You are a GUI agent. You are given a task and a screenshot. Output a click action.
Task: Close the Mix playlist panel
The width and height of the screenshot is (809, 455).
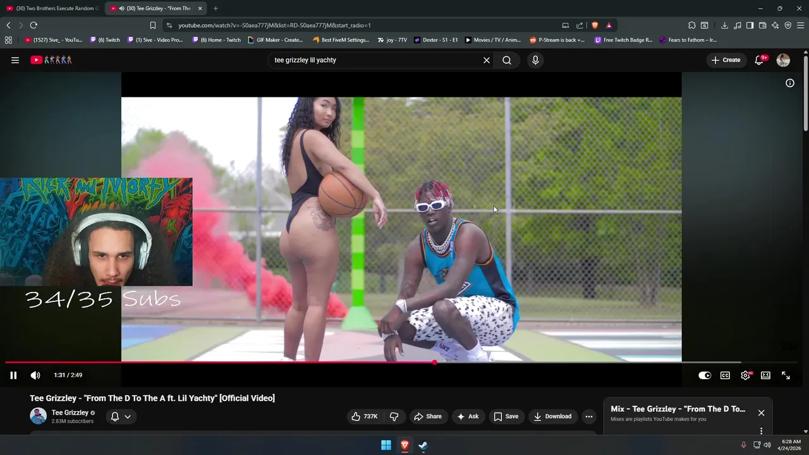tap(761, 413)
